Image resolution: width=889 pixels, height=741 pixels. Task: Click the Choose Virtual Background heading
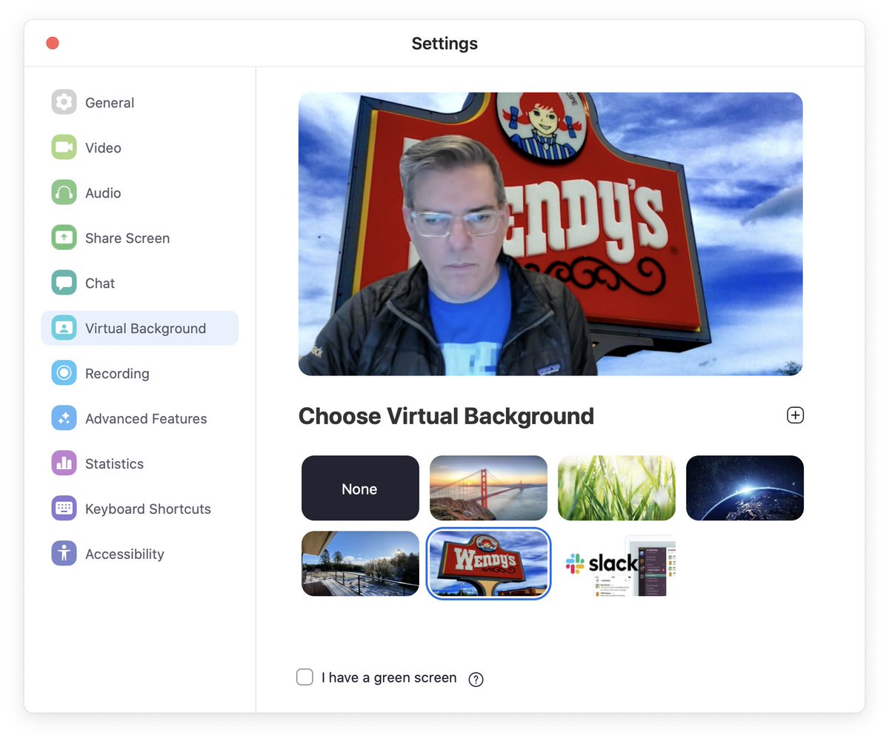click(x=446, y=416)
